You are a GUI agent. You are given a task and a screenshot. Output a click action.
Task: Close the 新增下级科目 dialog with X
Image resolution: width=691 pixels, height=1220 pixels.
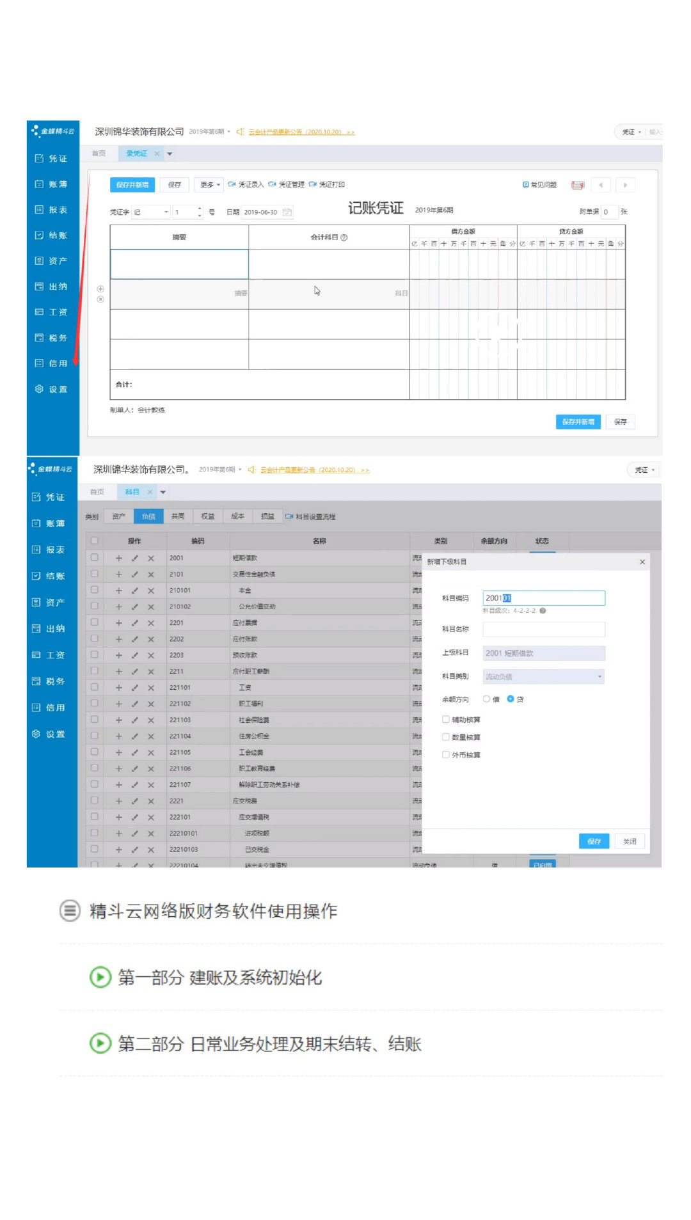[642, 562]
